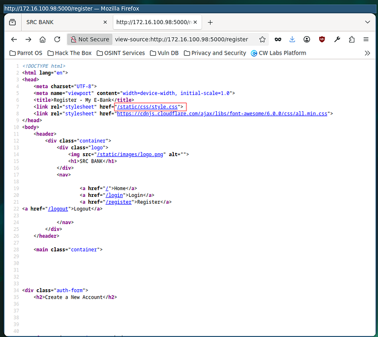Open the extensions puzzle piece menu
The image size is (378, 337).
coord(352,39)
